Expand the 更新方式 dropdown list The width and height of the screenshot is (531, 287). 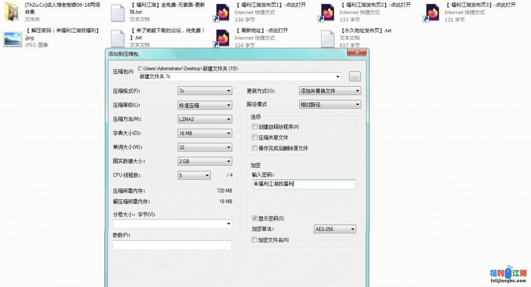click(330, 91)
